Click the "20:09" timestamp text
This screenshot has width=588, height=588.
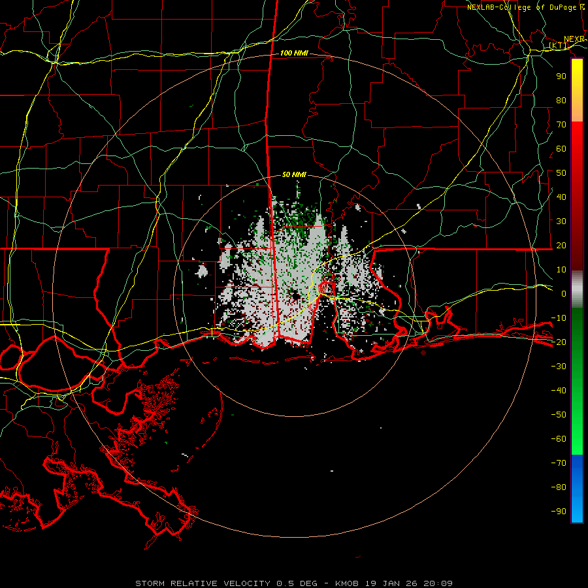(438, 583)
